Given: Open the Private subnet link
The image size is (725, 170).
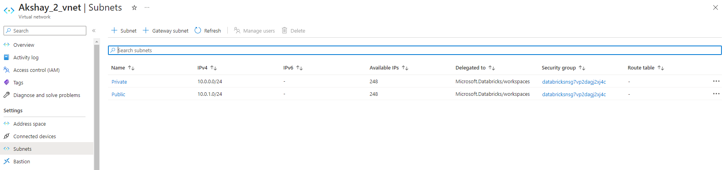Looking at the screenshot, I should click(119, 82).
